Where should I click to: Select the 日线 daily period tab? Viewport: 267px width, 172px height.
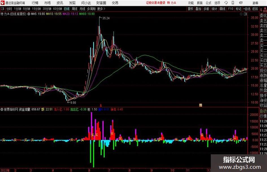(67, 9)
